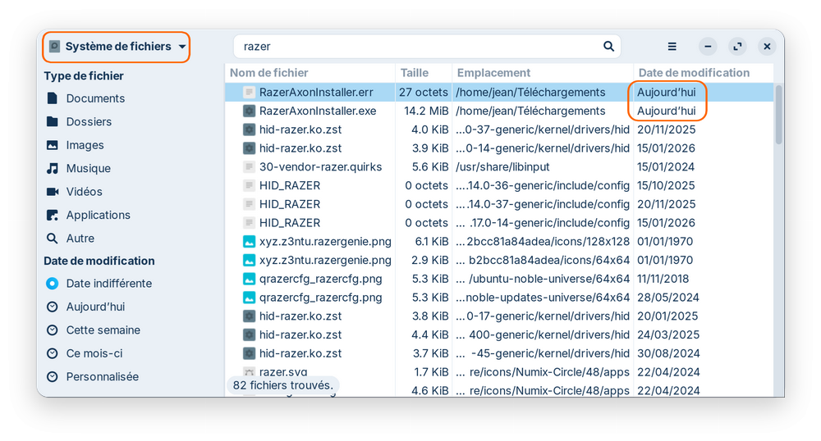Sort results by Nom de fichier header

pyautogui.click(x=269, y=73)
